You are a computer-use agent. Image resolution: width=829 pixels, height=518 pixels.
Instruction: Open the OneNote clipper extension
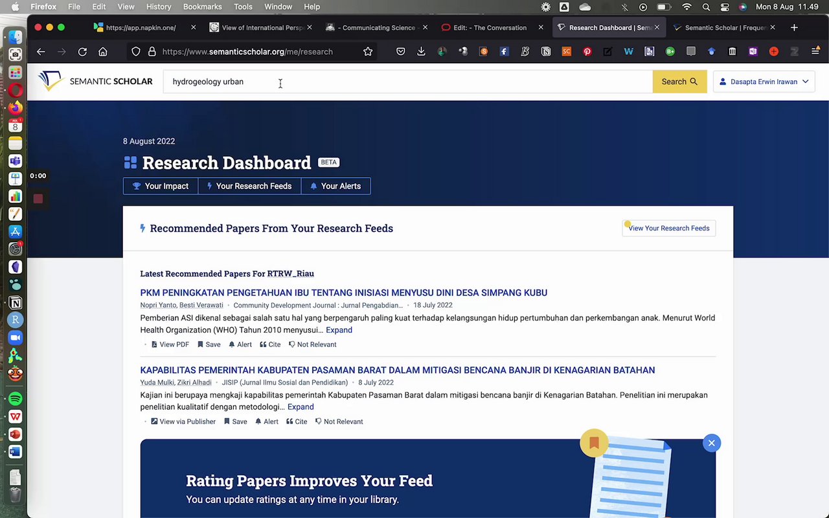click(753, 52)
